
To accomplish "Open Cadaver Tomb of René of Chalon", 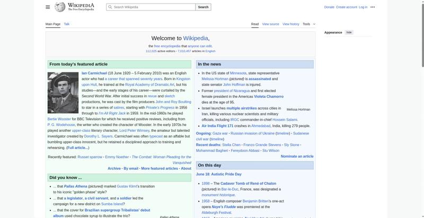I will click(248, 184).
